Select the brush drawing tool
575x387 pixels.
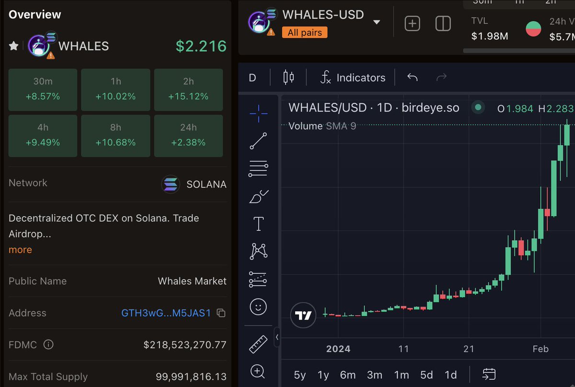[x=259, y=197]
